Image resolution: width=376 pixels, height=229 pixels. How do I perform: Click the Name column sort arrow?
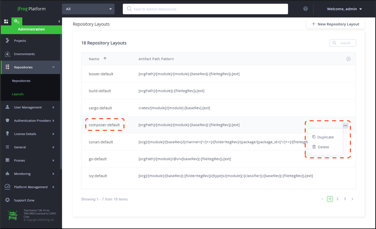pos(105,59)
